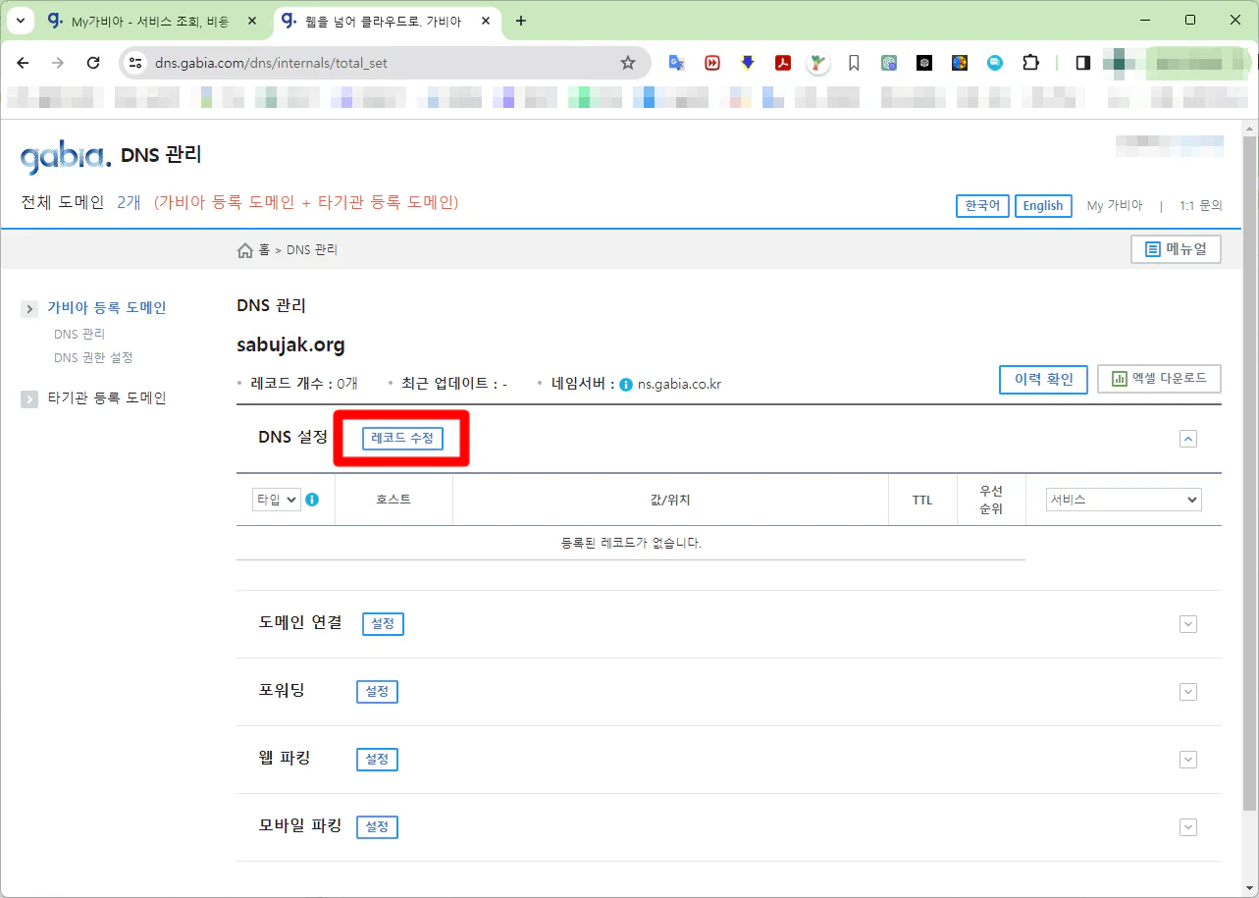Switch language to English
Image resolution: width=1259 pixels, height=898 pixels.
click(x=1042, y=206)
